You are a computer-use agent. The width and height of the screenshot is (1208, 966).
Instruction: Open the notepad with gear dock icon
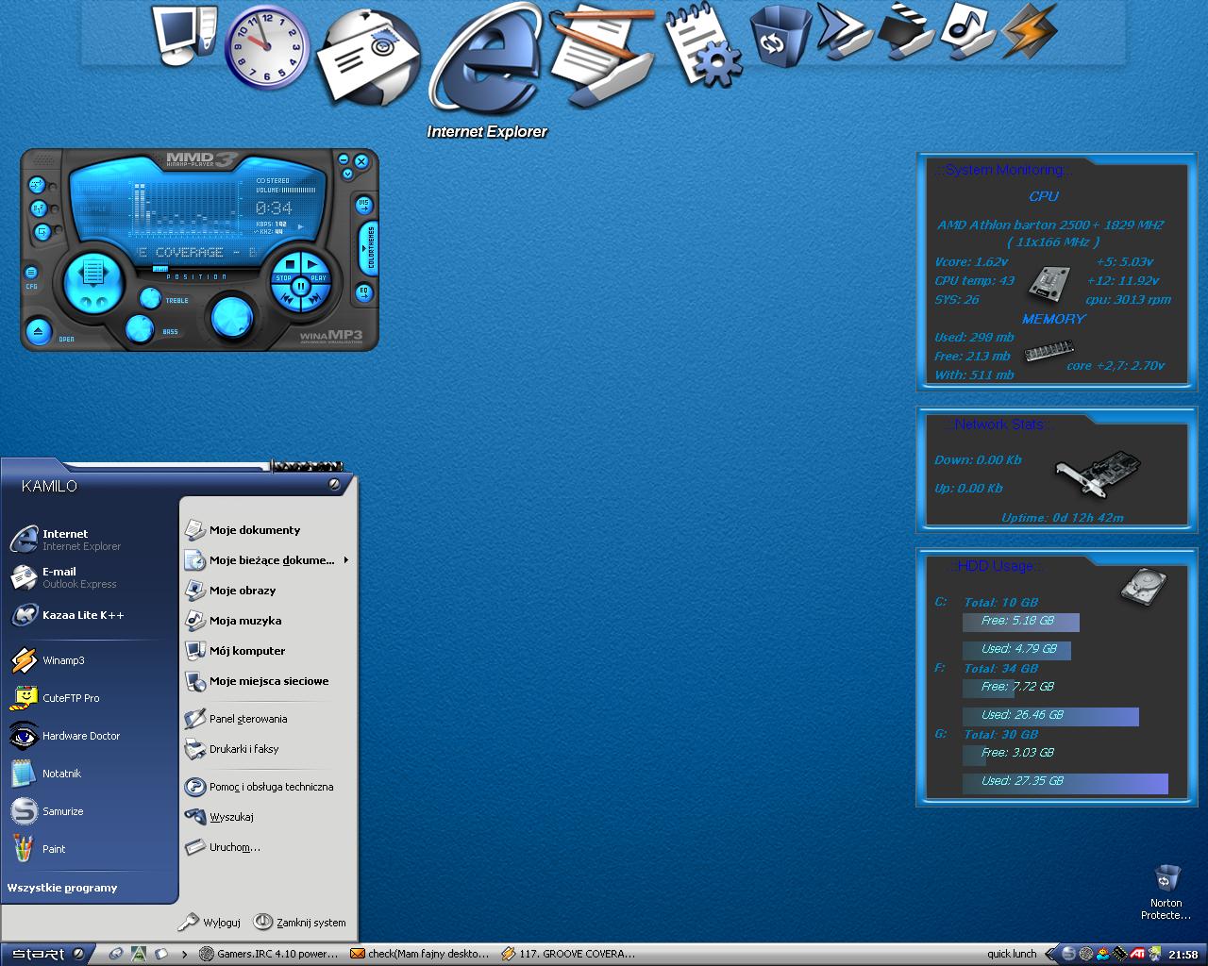pos(702,45)
